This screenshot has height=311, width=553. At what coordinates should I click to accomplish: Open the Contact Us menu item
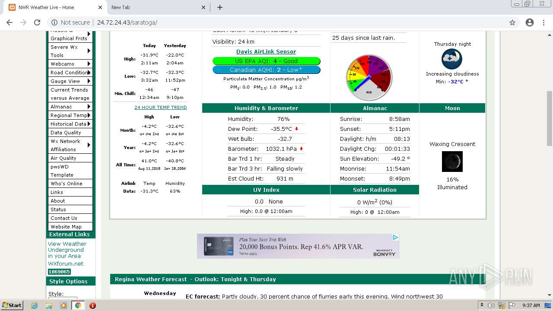pyautogui.click(x=70, y=218)
